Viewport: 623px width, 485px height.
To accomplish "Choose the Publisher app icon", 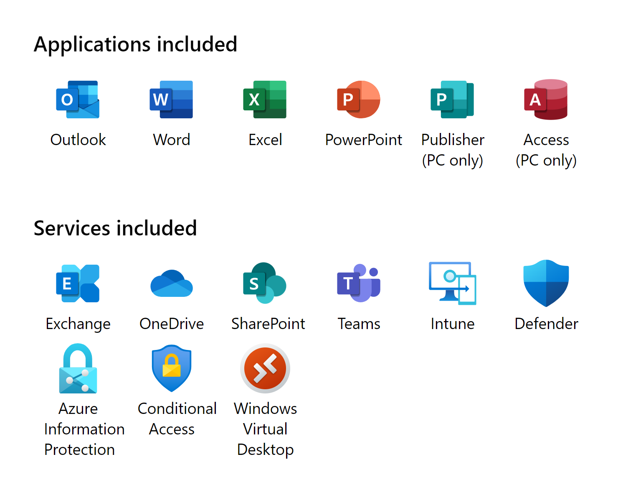I will [x=452, y=100].
